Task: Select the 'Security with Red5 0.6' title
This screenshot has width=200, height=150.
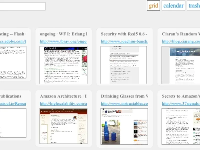Action: 124,34
